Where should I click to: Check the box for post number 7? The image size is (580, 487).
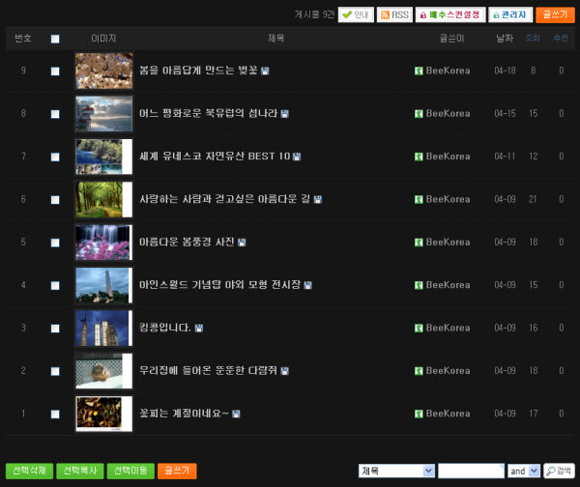(x=55, y=157)
